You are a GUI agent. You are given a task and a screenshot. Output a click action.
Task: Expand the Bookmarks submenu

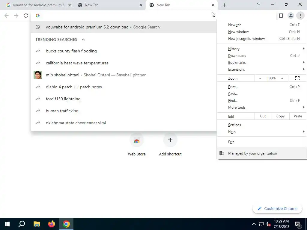[262, 63]
